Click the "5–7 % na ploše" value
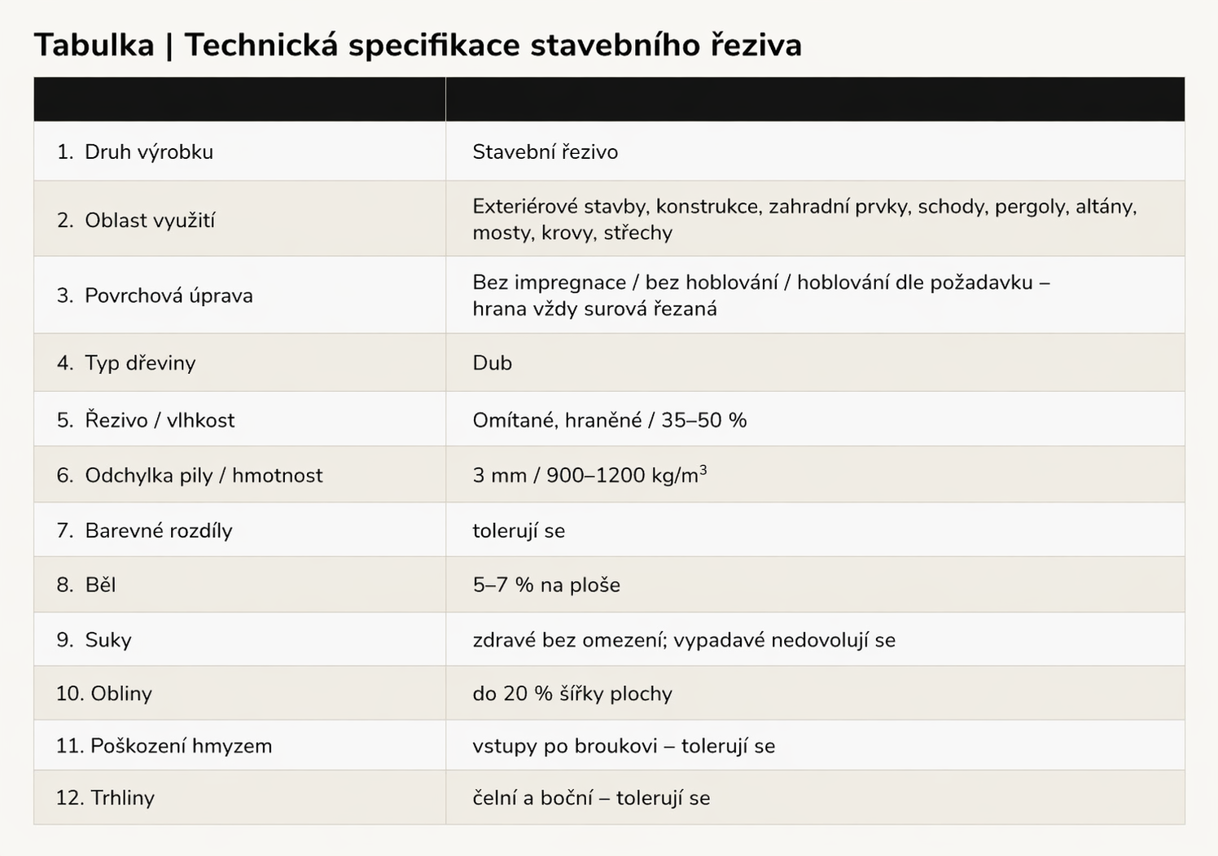 [545, 586]
